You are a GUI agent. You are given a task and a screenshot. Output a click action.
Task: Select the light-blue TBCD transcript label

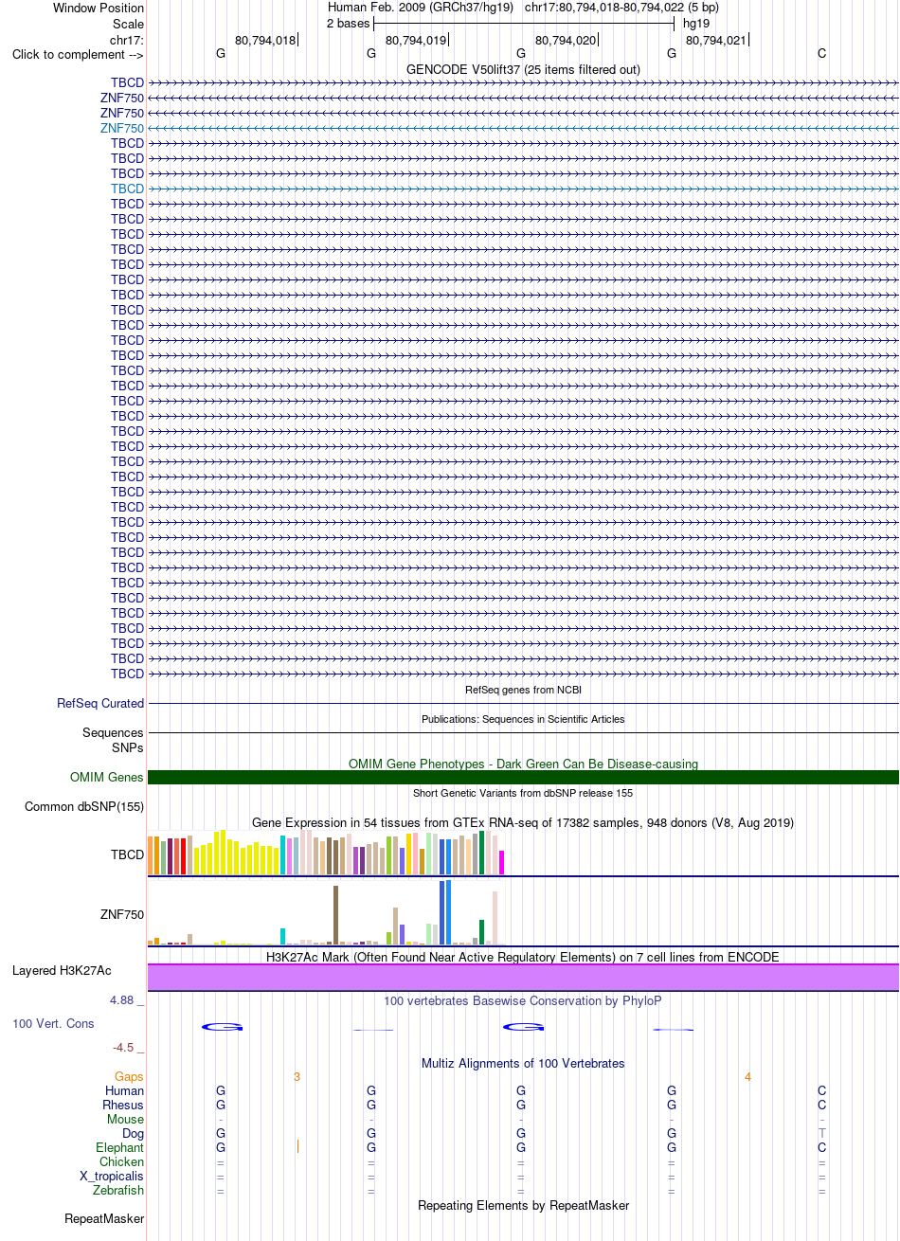click(127, 189)
